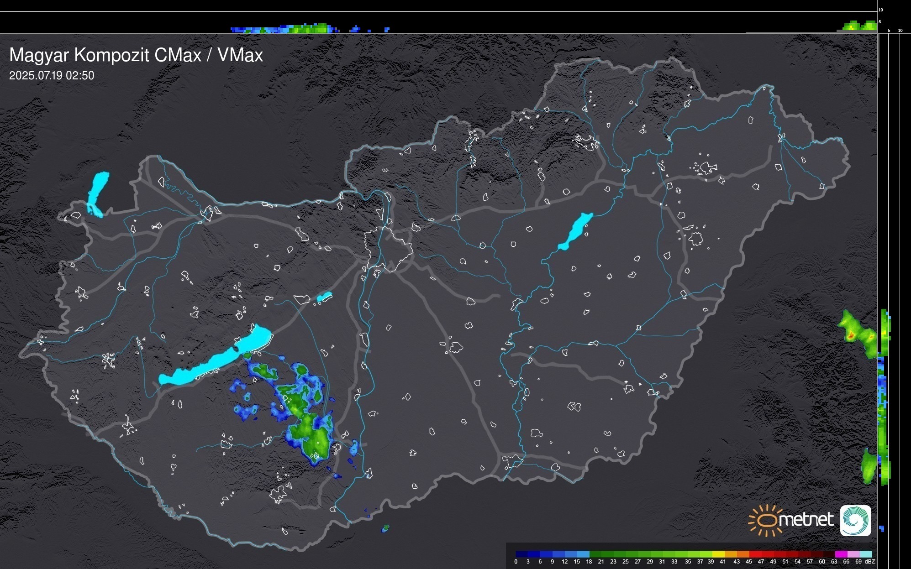
Task: Select the light cyan 69 dBZ swatch
Action: (865, 554)
